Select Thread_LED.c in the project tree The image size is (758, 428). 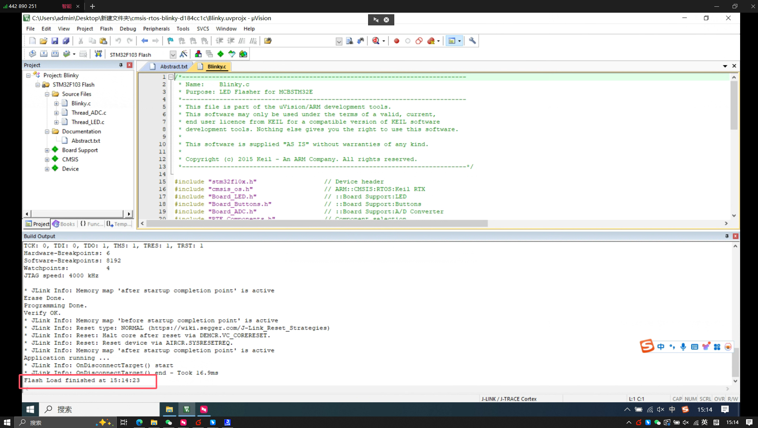[88, 122]
